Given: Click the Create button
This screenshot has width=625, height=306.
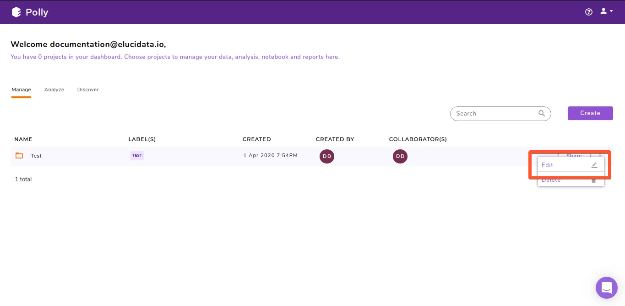Looking at the screenshot, I should 590,113.
